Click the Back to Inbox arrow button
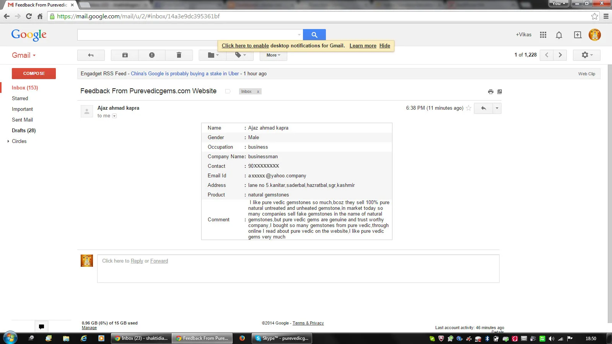 (91, 55)
